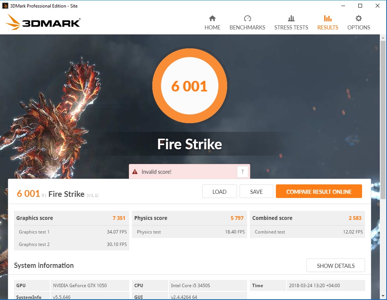Click GPU value NVIDIA GeForce GTX 1050
This screenshot has height=300, width=387.
(80, 285)
